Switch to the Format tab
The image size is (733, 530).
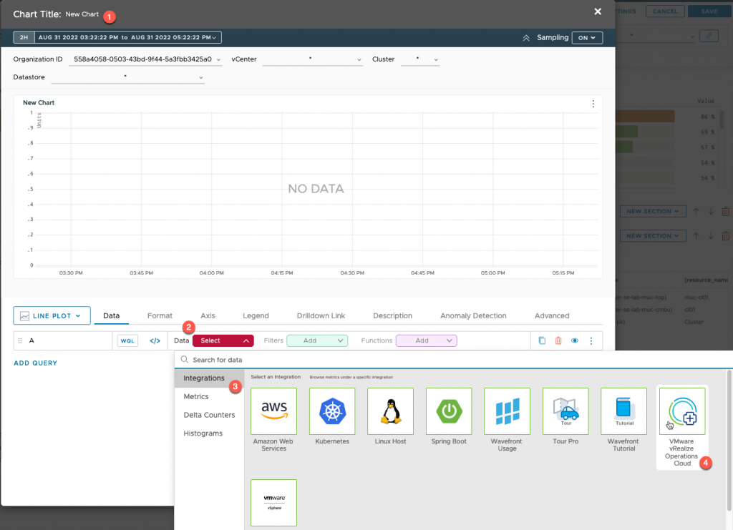[160, 315]
